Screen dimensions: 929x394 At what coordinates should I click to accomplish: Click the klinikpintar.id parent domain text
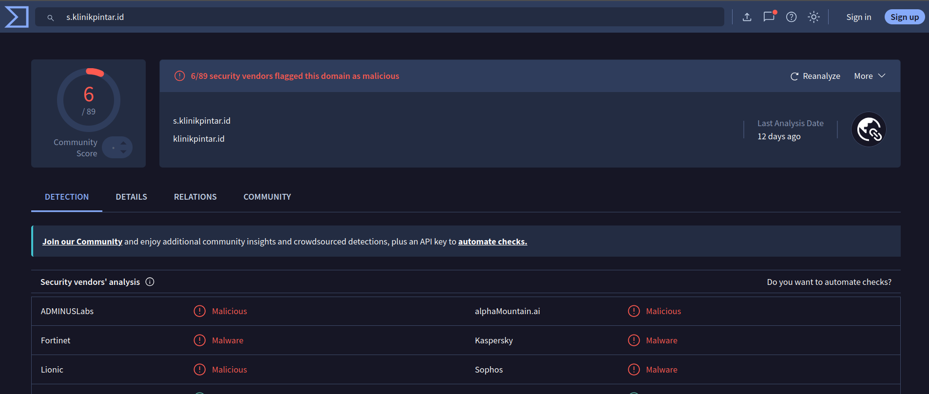pyautogui.click(x=199, y=139)
